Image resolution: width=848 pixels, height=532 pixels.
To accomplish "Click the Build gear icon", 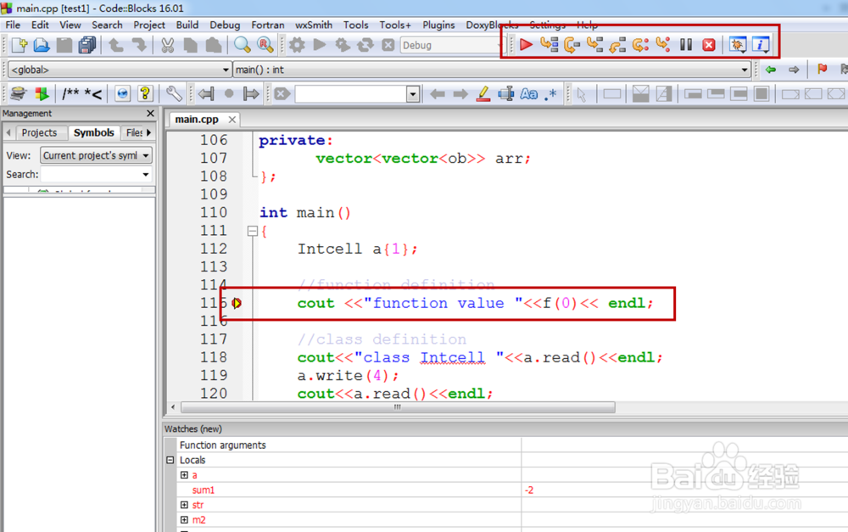I will click(x=297, y=45).
